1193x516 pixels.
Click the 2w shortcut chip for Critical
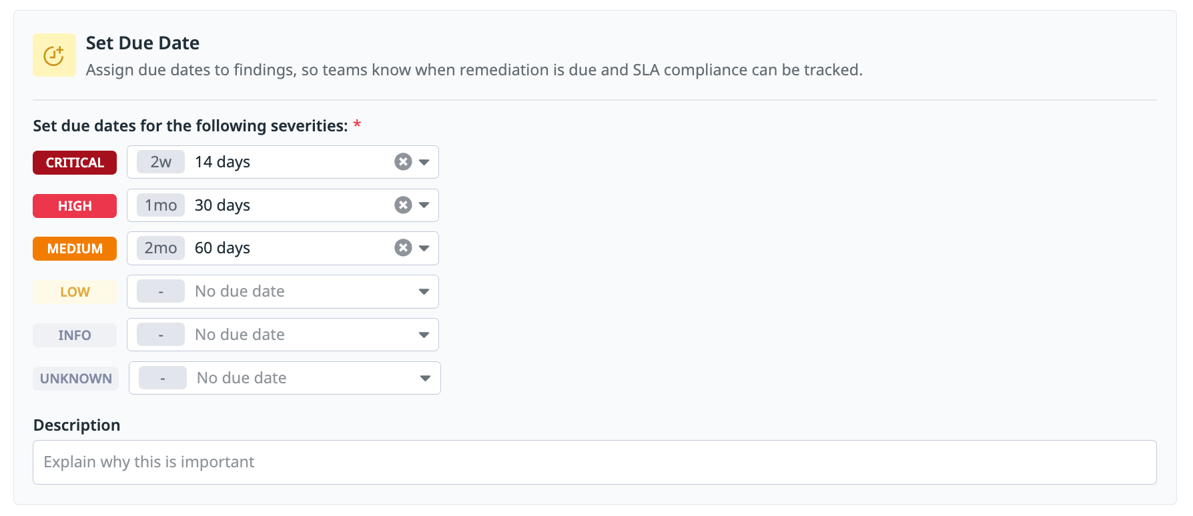point(160,161)
